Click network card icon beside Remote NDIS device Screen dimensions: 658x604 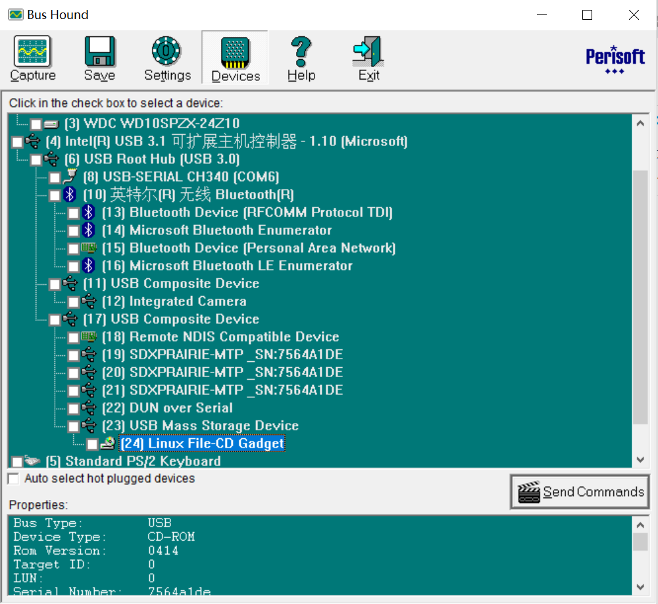[89, 337]
